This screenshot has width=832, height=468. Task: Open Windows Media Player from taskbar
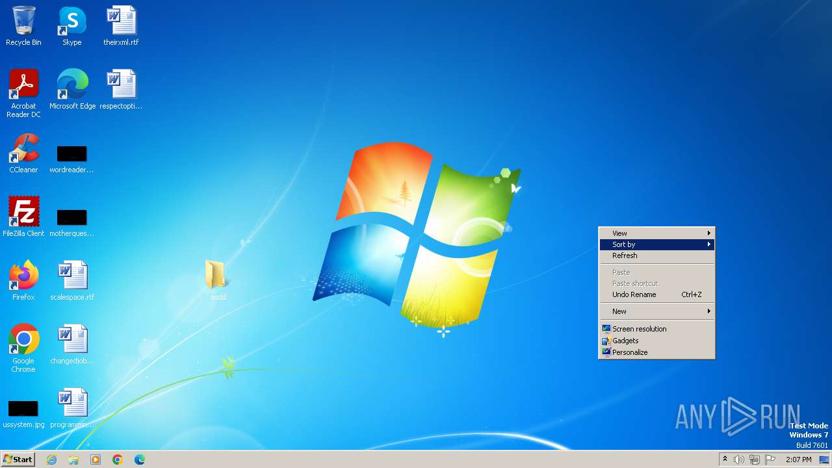96,460
